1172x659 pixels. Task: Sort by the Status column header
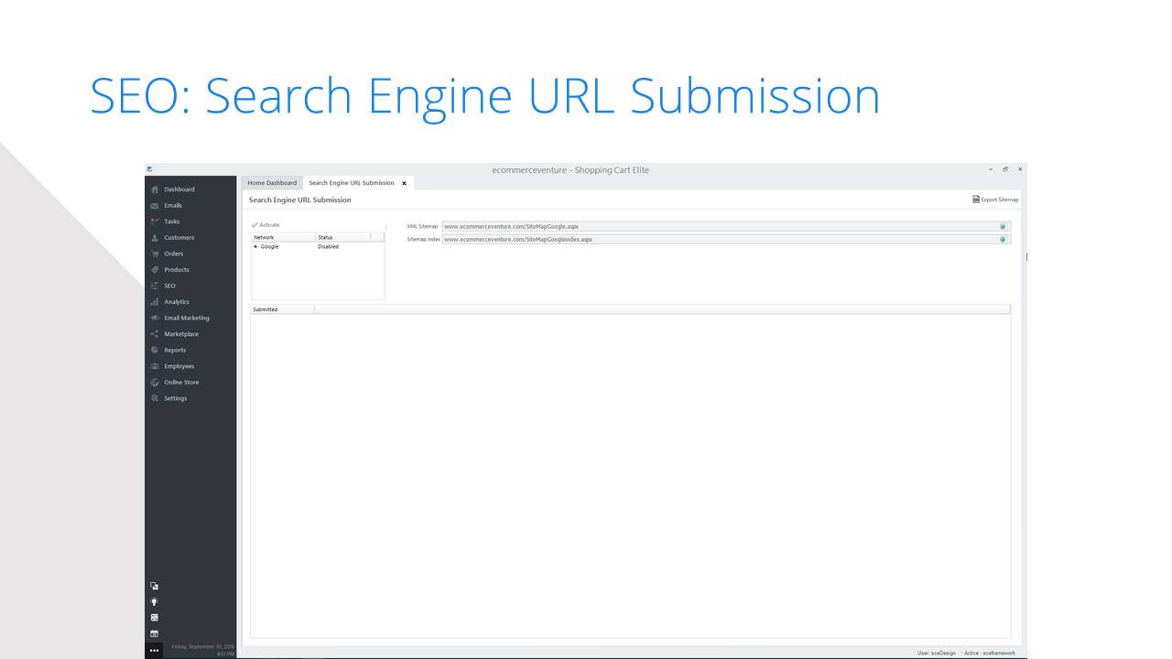342,237
